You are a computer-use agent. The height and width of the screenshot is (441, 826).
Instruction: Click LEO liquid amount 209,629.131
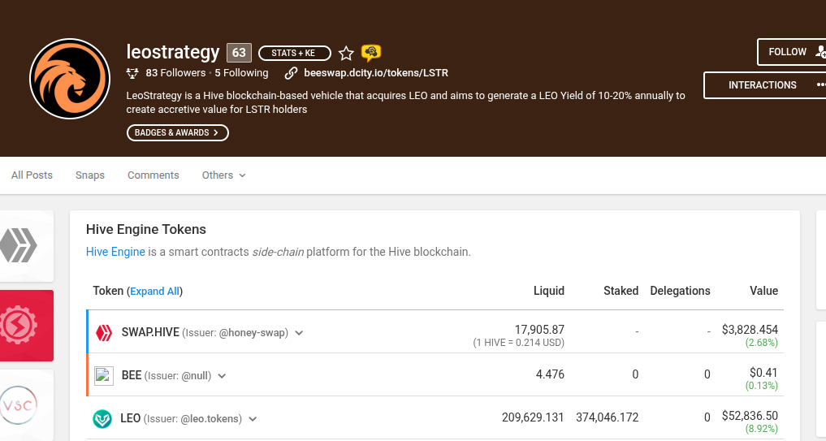coord(533,417)
